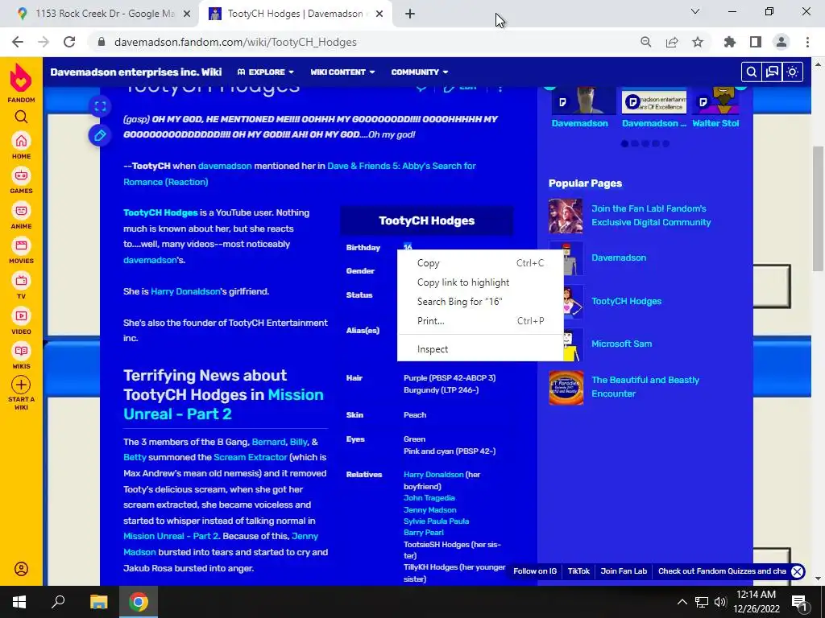Choose Print in context menu
The width and height of the screenshot is (825, 618).
(480, 321)
